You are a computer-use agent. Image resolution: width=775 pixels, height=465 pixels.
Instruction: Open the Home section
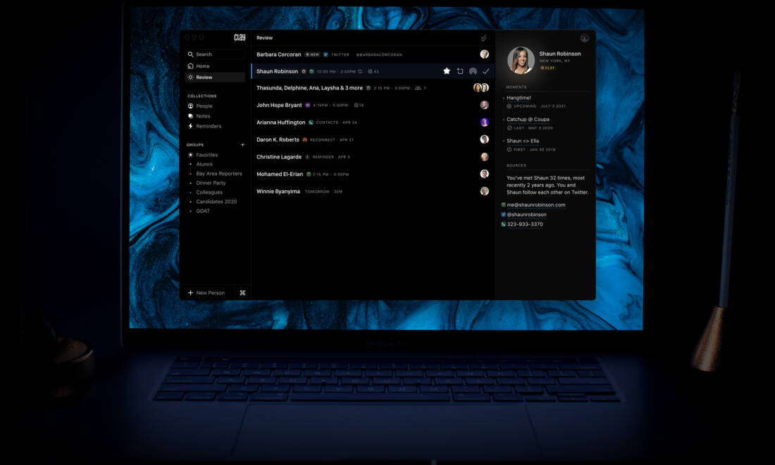pos(203,66)
